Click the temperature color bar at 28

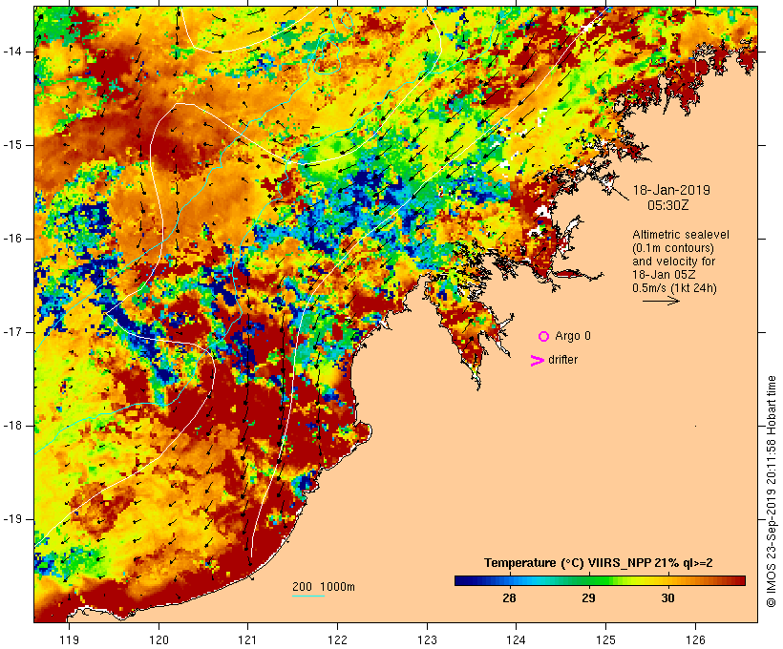pyautogui.click(x=509, y=580)
